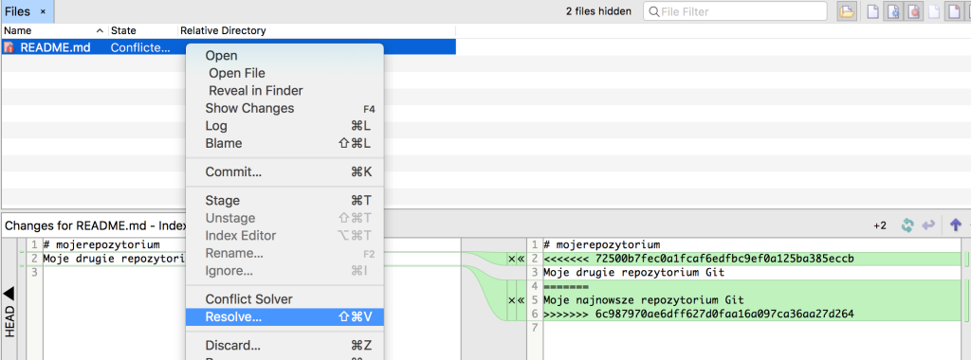Click '# mojerepozytorium' in right pane
Screen dimensions: 971x360
tap(602, 244)
